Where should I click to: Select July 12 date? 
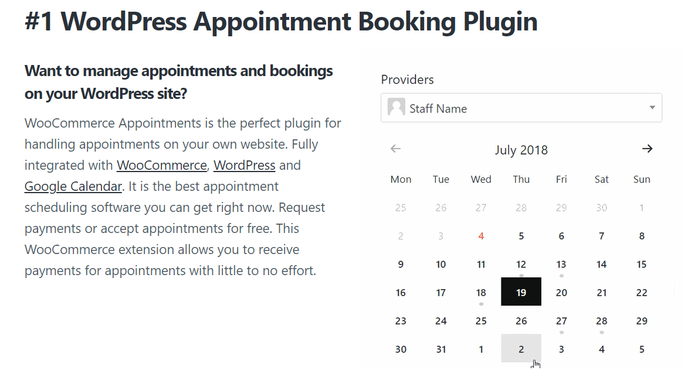(521, 263)
